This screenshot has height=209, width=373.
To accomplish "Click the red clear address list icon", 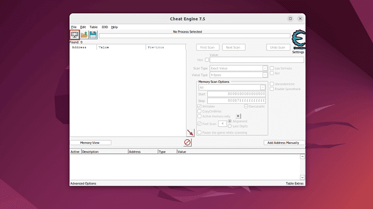I will point(188,142).
